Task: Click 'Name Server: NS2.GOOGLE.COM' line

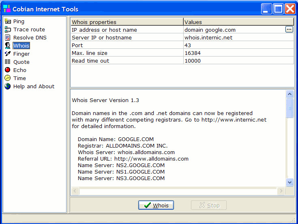Action: [121, 165]
